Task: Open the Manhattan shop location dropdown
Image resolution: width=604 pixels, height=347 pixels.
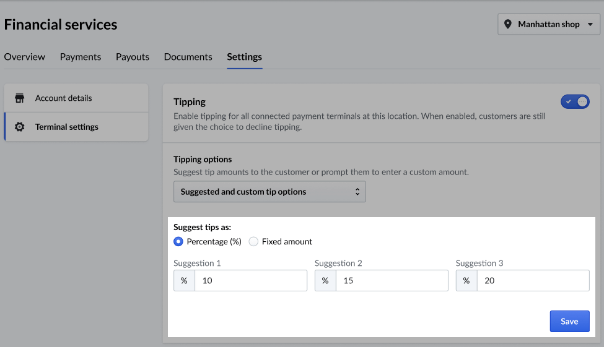Action: click(548, 24)
